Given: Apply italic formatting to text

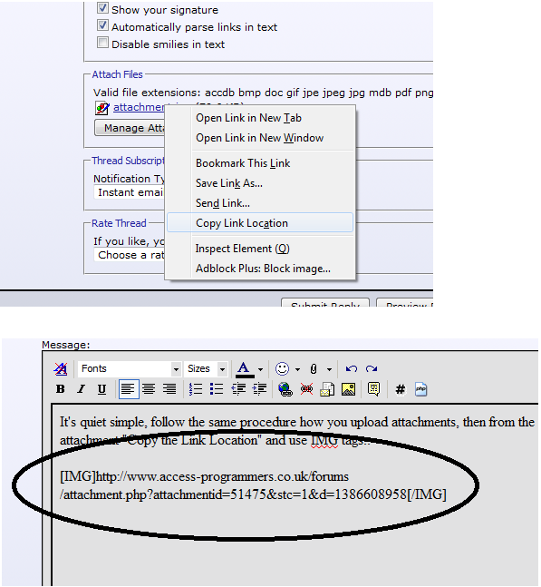Looking at the screenshot, I should click(81, 389).
